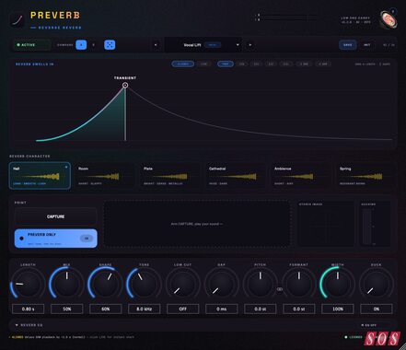Click the capture waveform display area
The image size is (406, 350).
point(197,224)
